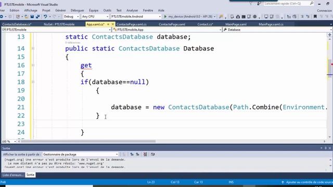Screen dimensions: 333x187
Task: Collapse the if block at line 18
Action: pos(33,82)
